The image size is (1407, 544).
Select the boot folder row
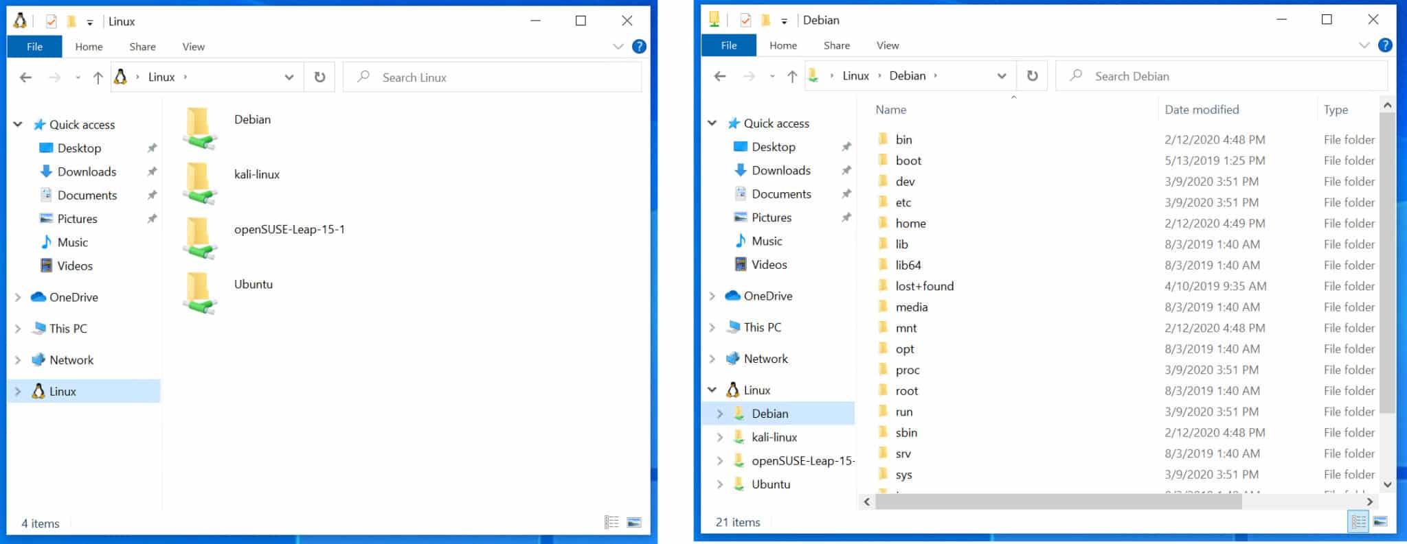point(1127,161)
